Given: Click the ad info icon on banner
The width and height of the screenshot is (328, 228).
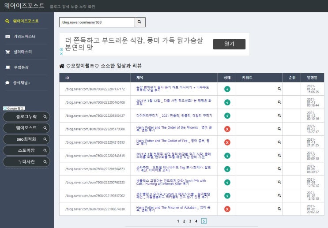Looking at the screenshot, I should 61,49.
